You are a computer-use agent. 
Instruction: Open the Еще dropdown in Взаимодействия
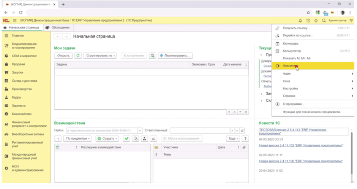233,139
